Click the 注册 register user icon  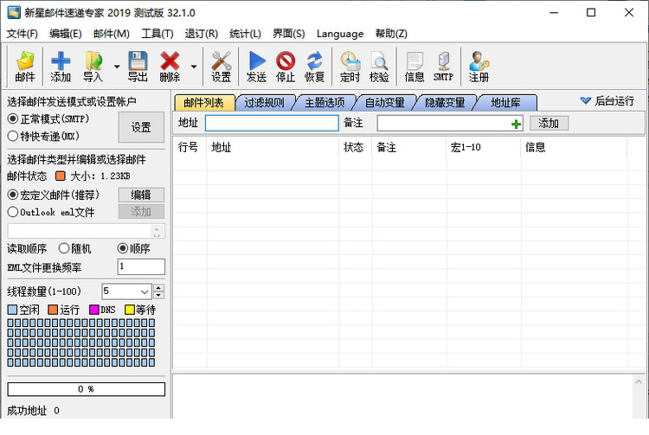[x=479, y=67]
